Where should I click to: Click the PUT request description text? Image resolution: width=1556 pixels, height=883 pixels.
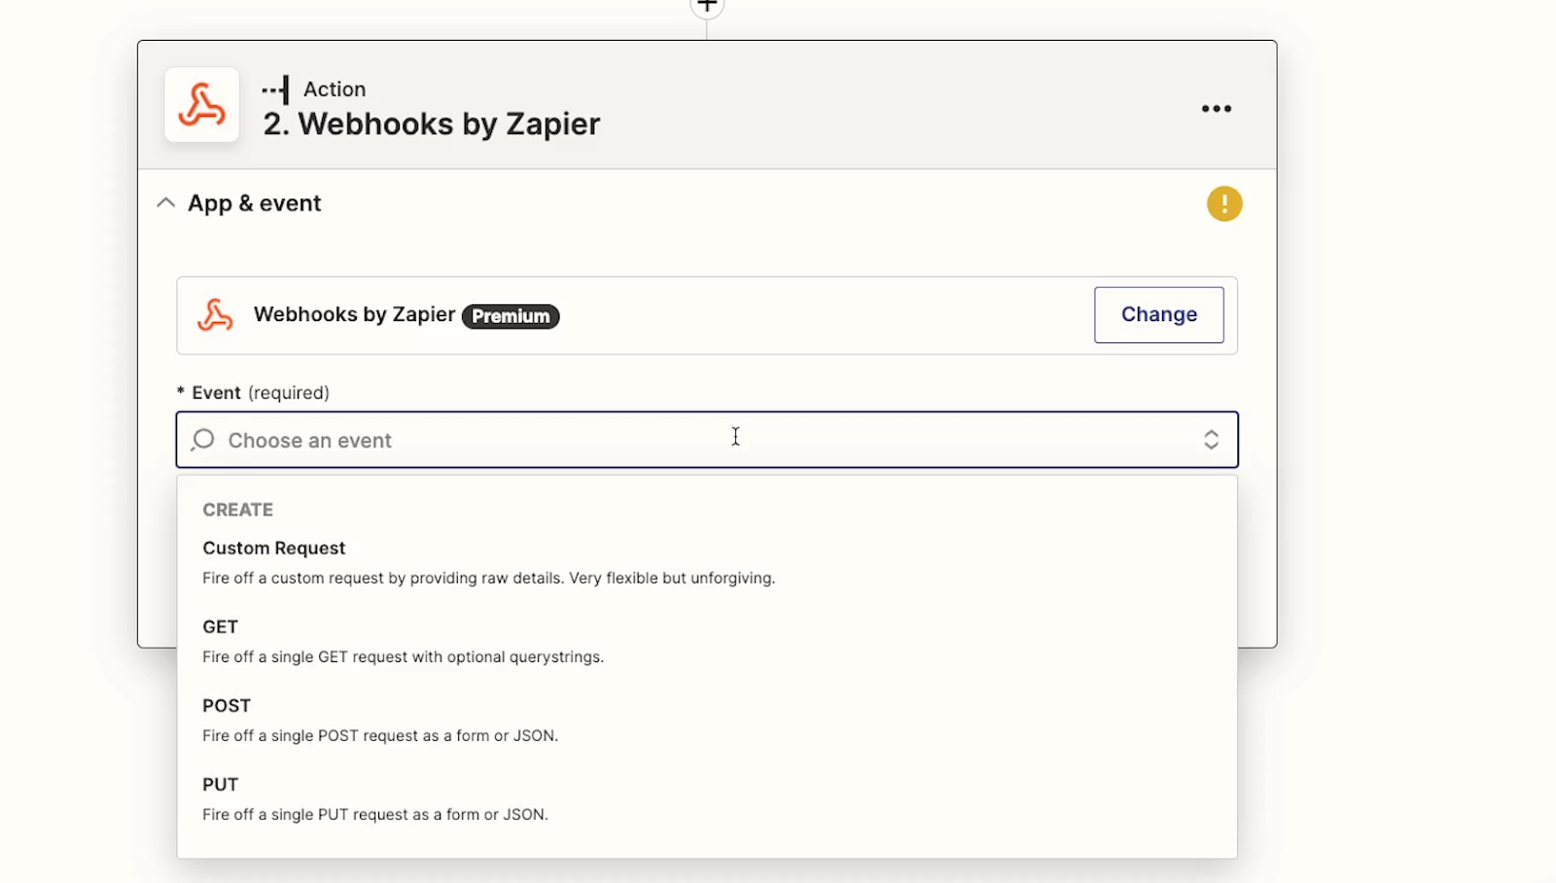[375, 814]
